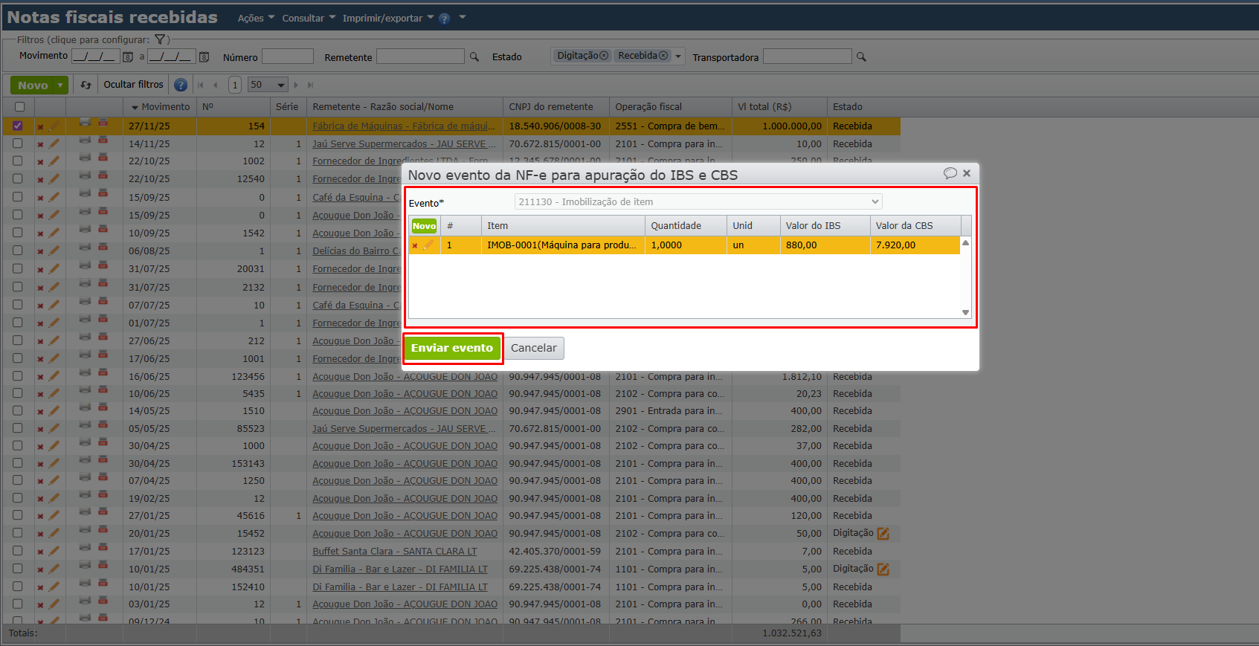The height and width of the screenshot is (646, 1259).
Task: Open calendar picker for Movimento start date
Action: coord(128,56)
